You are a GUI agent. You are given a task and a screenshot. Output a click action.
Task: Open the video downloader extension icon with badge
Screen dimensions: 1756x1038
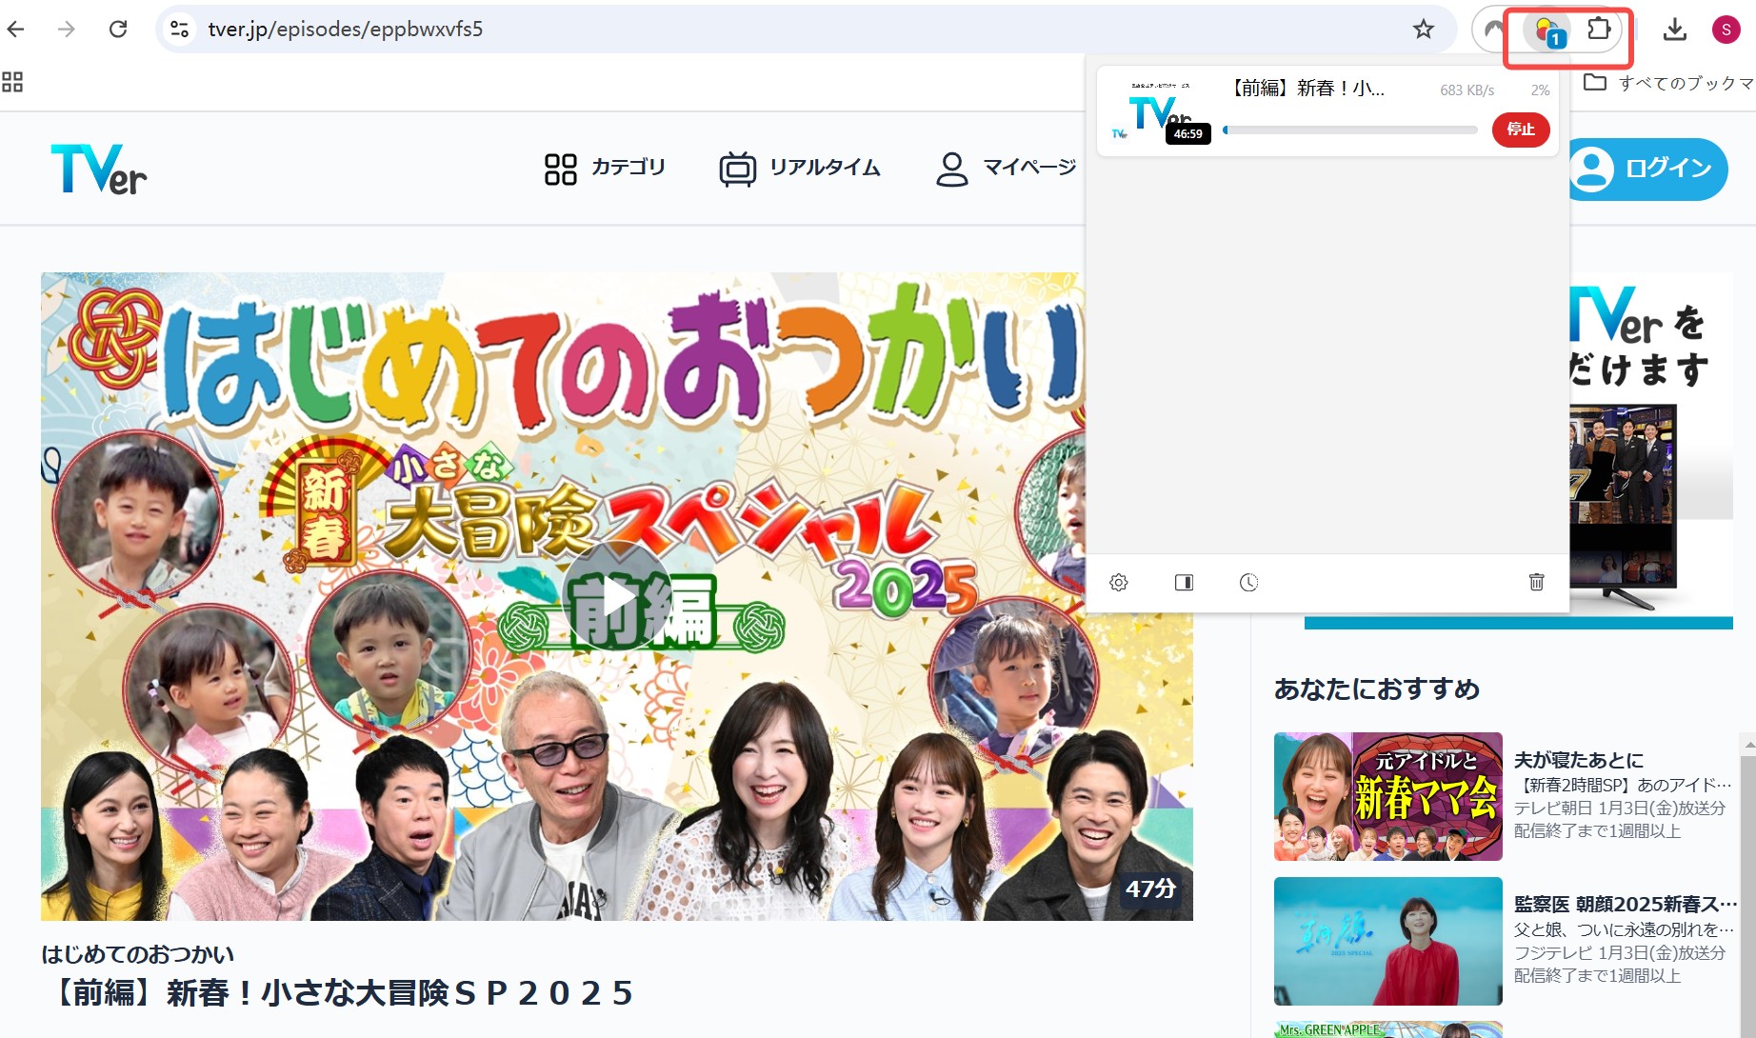pos(1548,31)
